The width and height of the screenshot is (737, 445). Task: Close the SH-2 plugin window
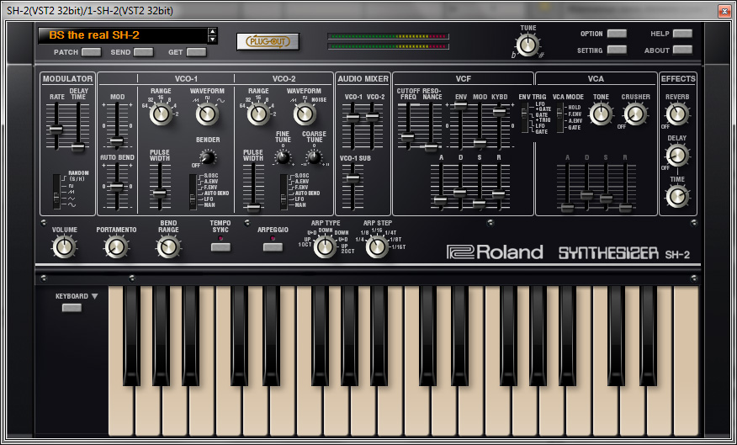724,10
